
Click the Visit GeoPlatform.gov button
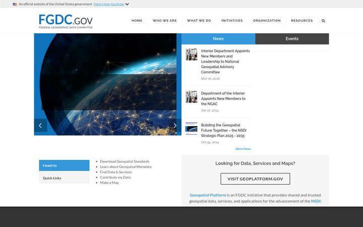255,179
